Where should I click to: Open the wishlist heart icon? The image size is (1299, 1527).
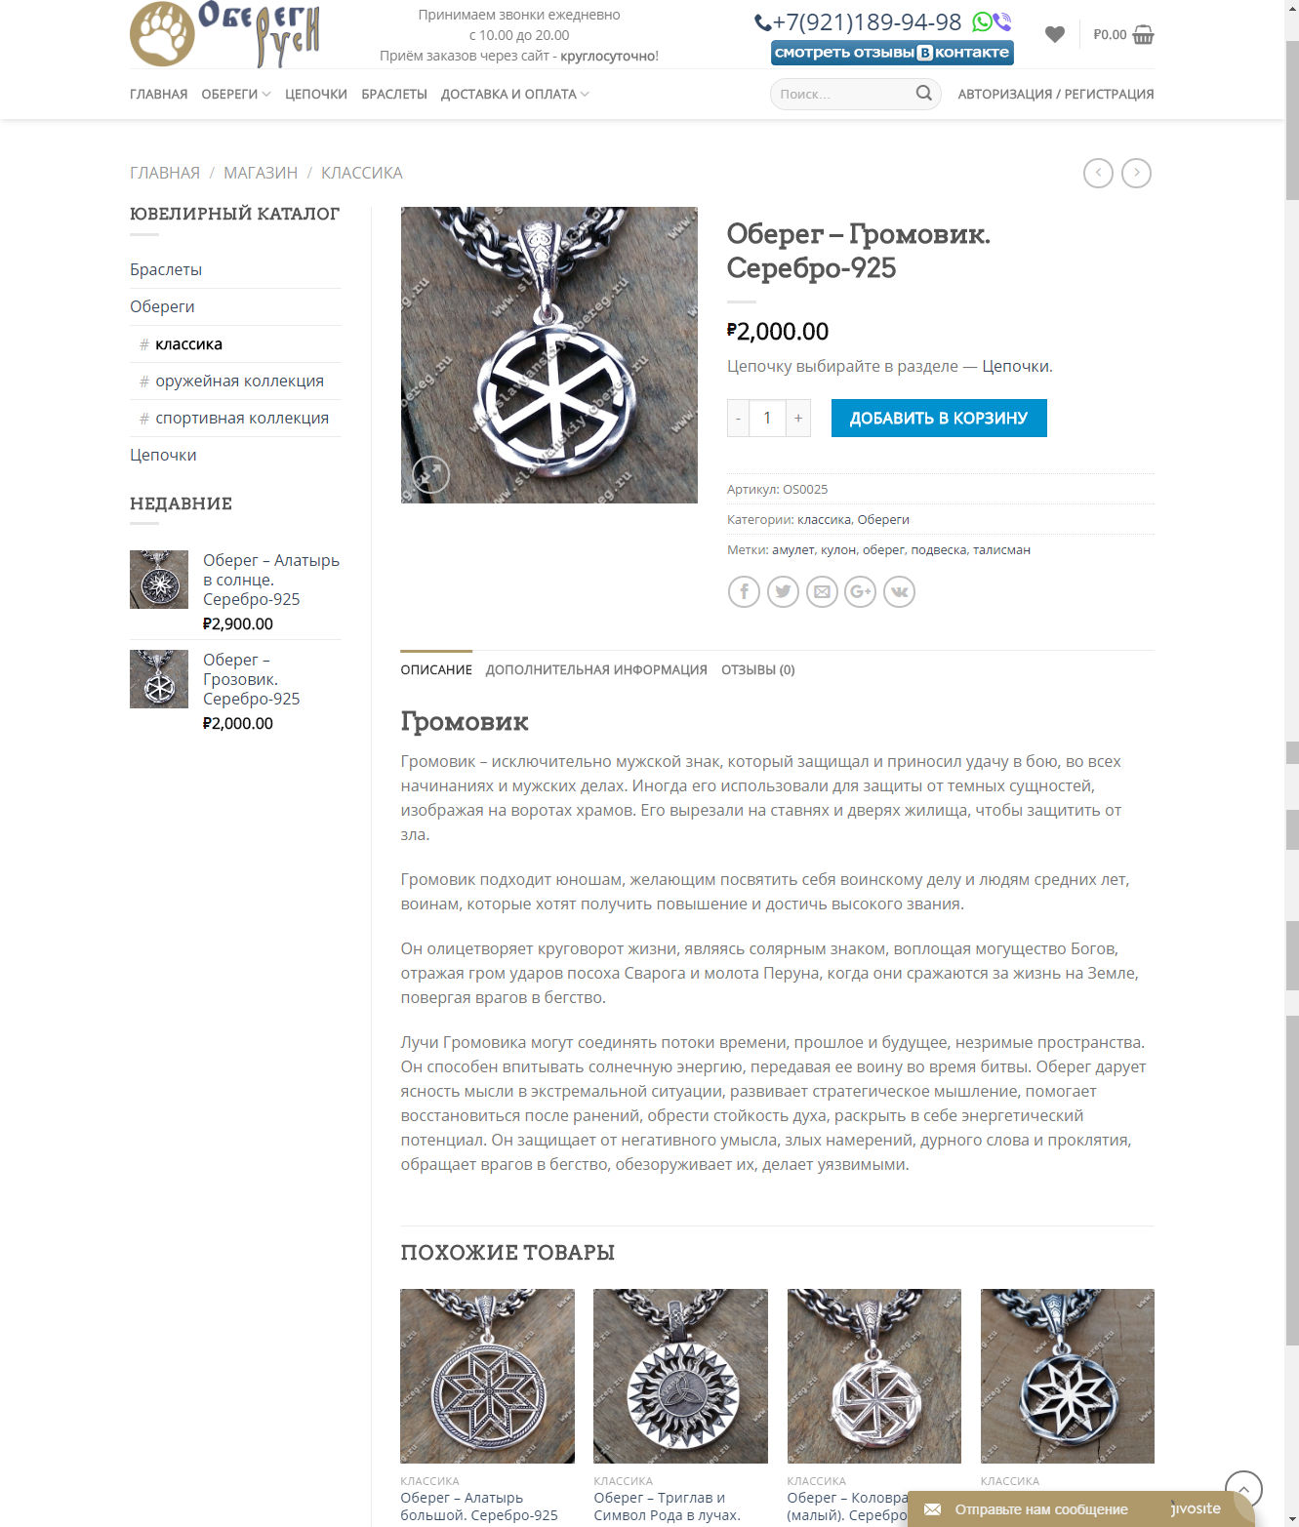pos(1054,35)
